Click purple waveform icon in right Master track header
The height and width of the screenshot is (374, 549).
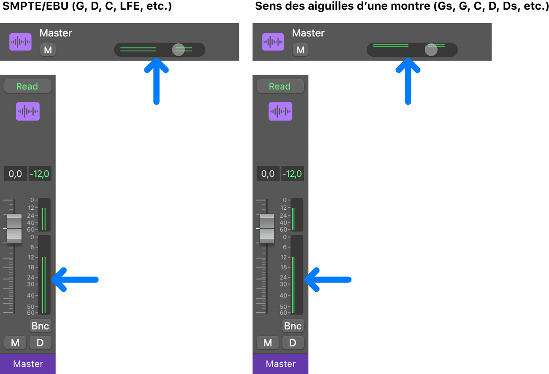click(x=273, y=42)
